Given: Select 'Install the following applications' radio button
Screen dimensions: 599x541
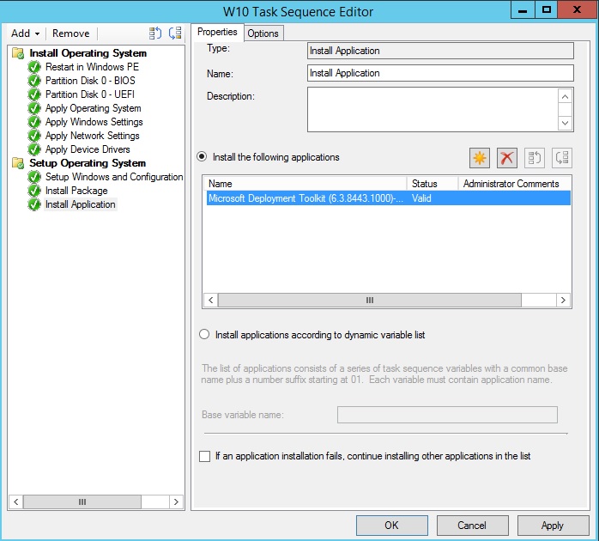Looking at the screenshot, I should click(x=203, y=157).
